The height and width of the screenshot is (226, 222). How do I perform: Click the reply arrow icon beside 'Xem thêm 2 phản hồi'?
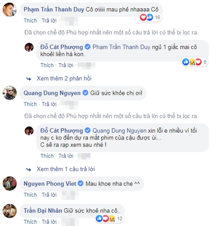click(x=29, y=79)
